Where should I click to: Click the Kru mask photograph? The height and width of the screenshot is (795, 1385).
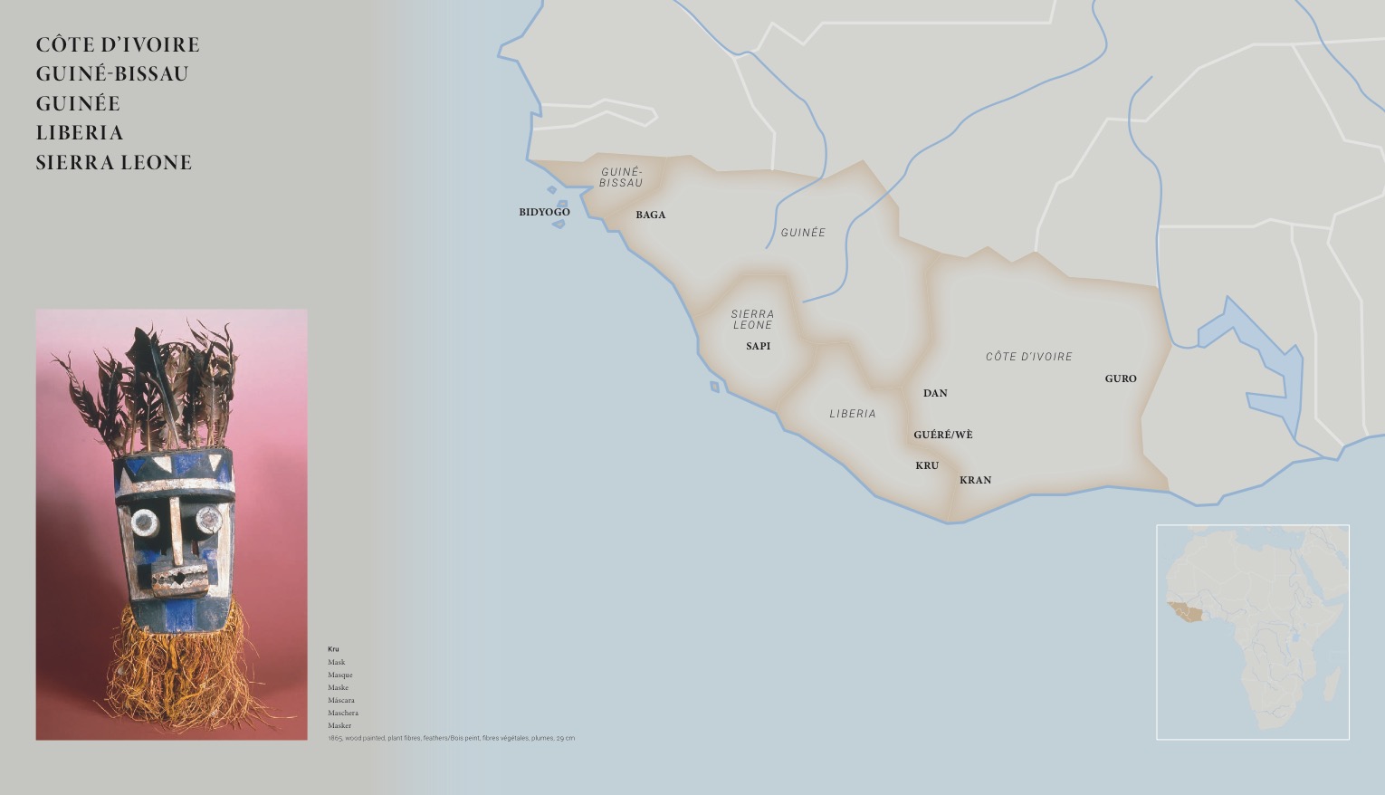tap(171, 524)
